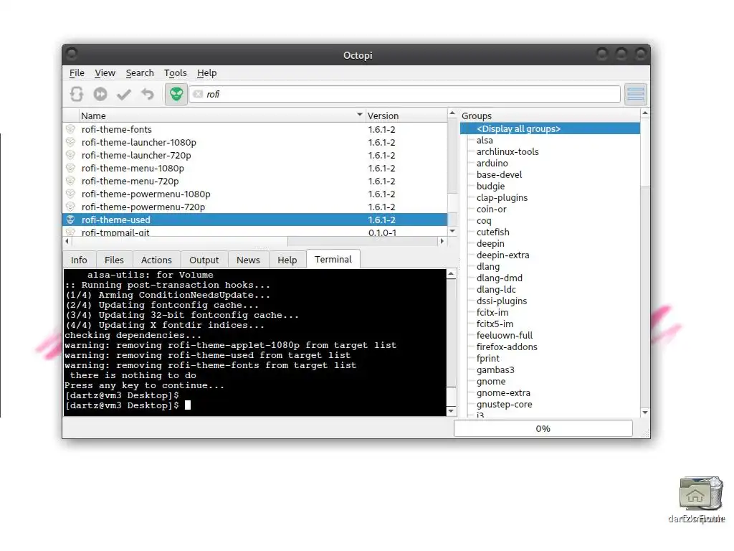Click the status icon of rofi-theme-used
Image resolution: width=734 pixels, height=551 pixels.
click(71, 220)
